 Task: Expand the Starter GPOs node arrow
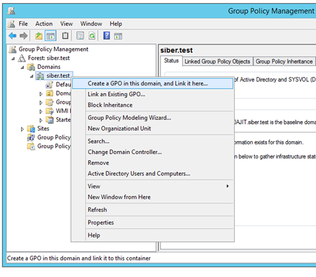point(41,120)
